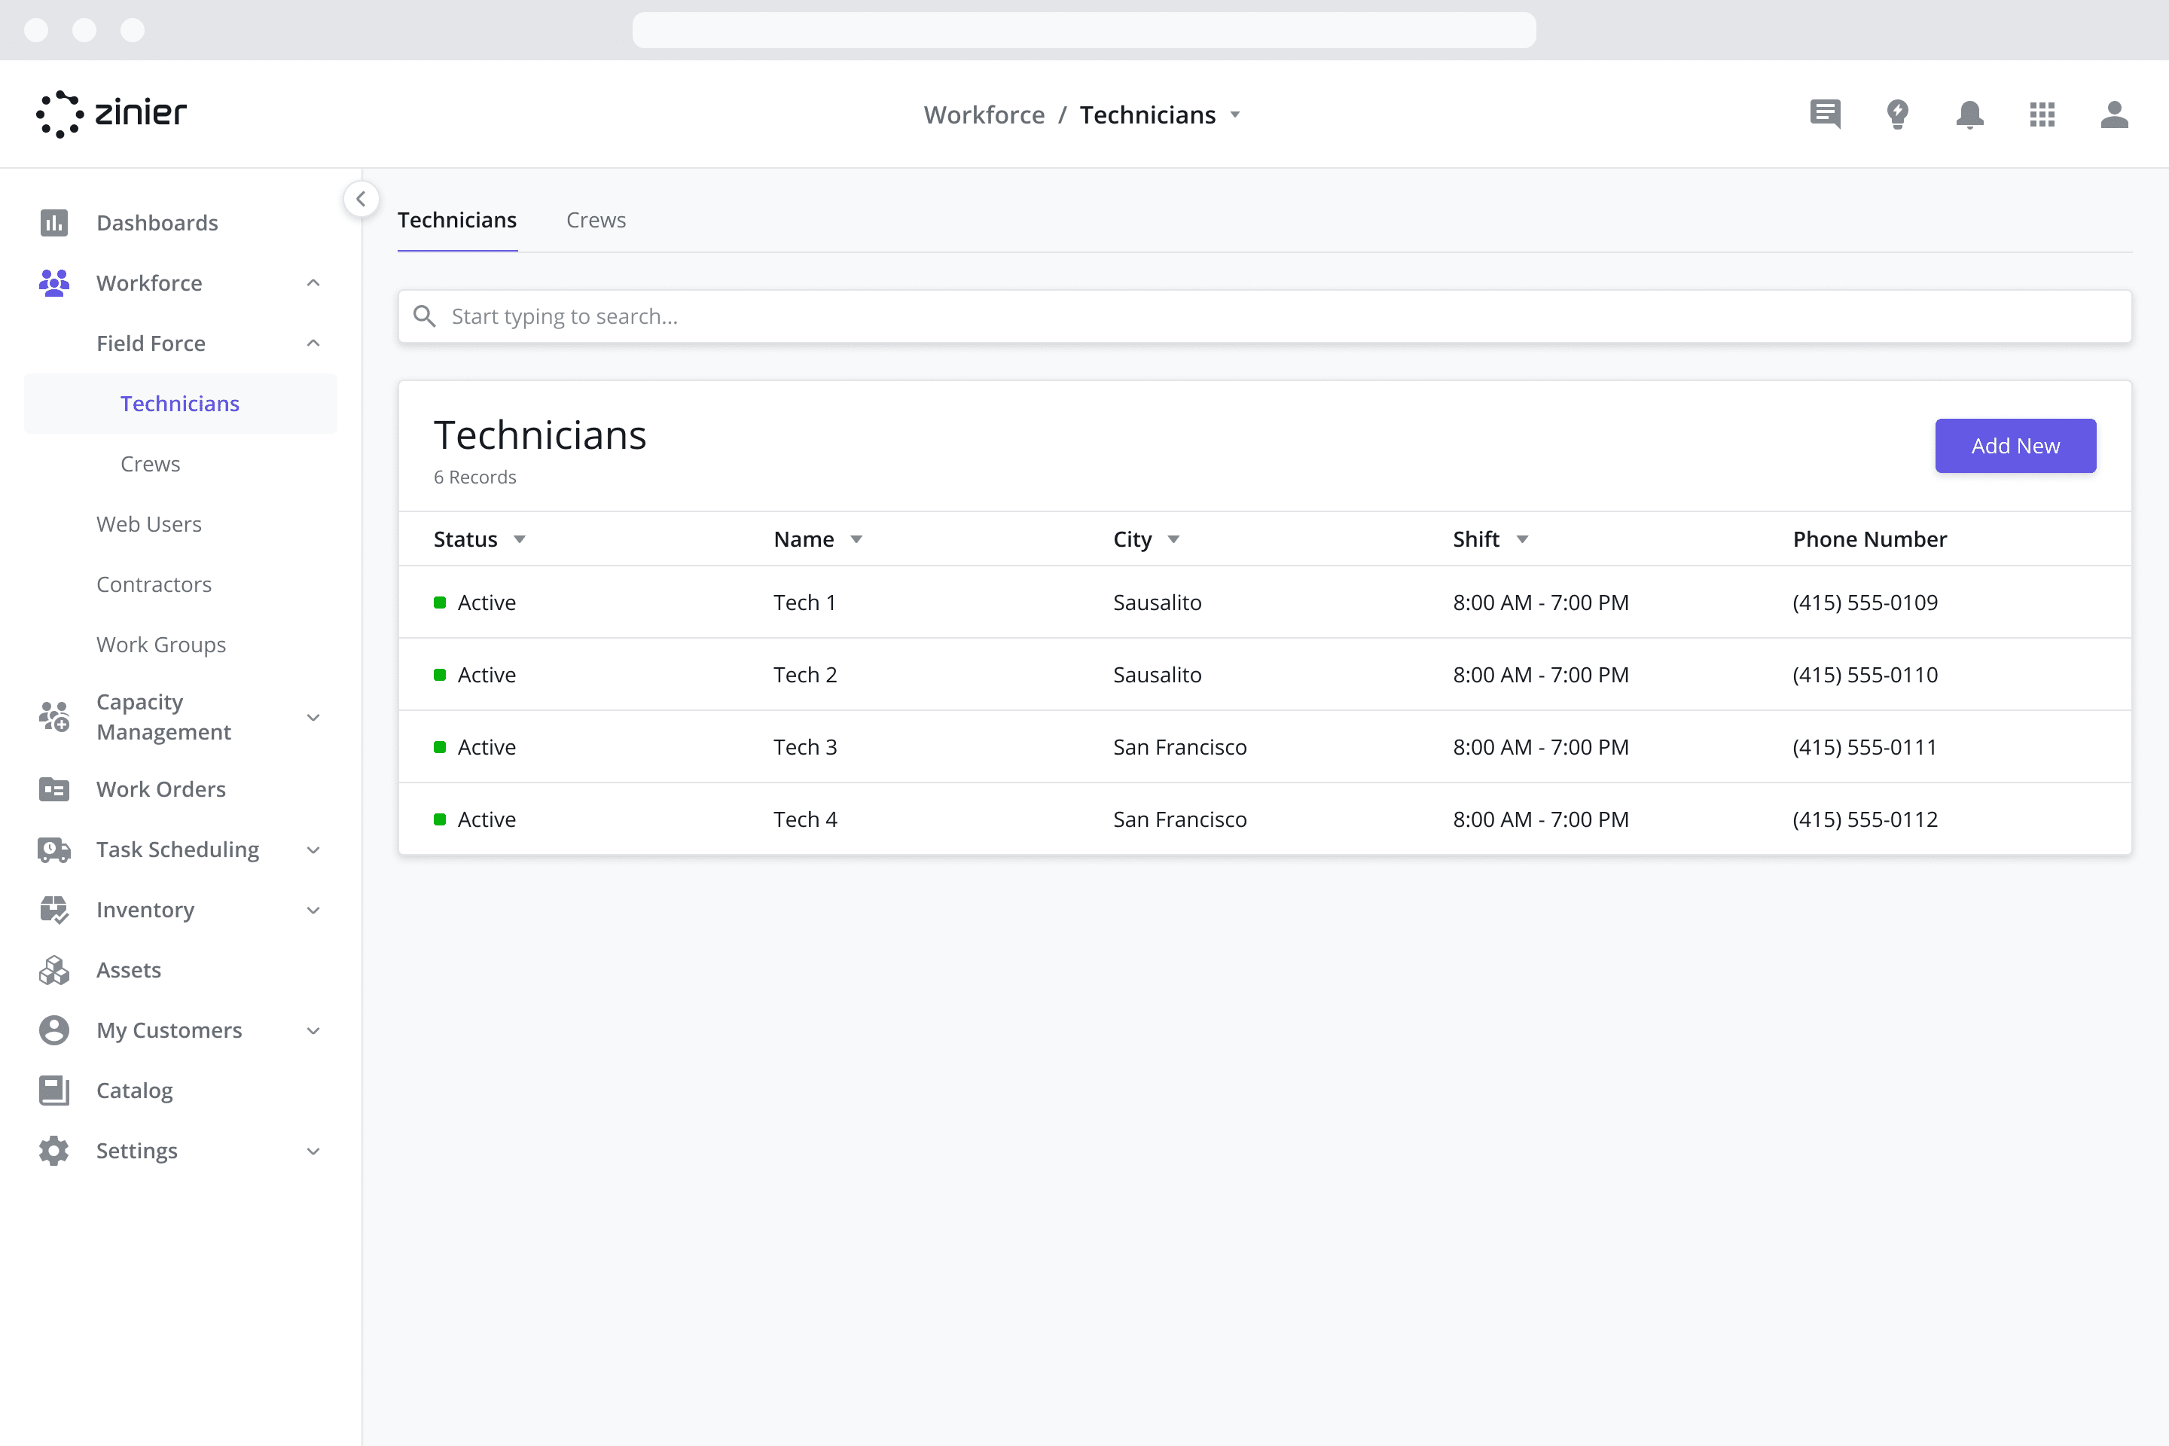This screenshot has height=1446, width=2169.
Task: Open Crews in the sidebar
Action: (x=151, y=464)
